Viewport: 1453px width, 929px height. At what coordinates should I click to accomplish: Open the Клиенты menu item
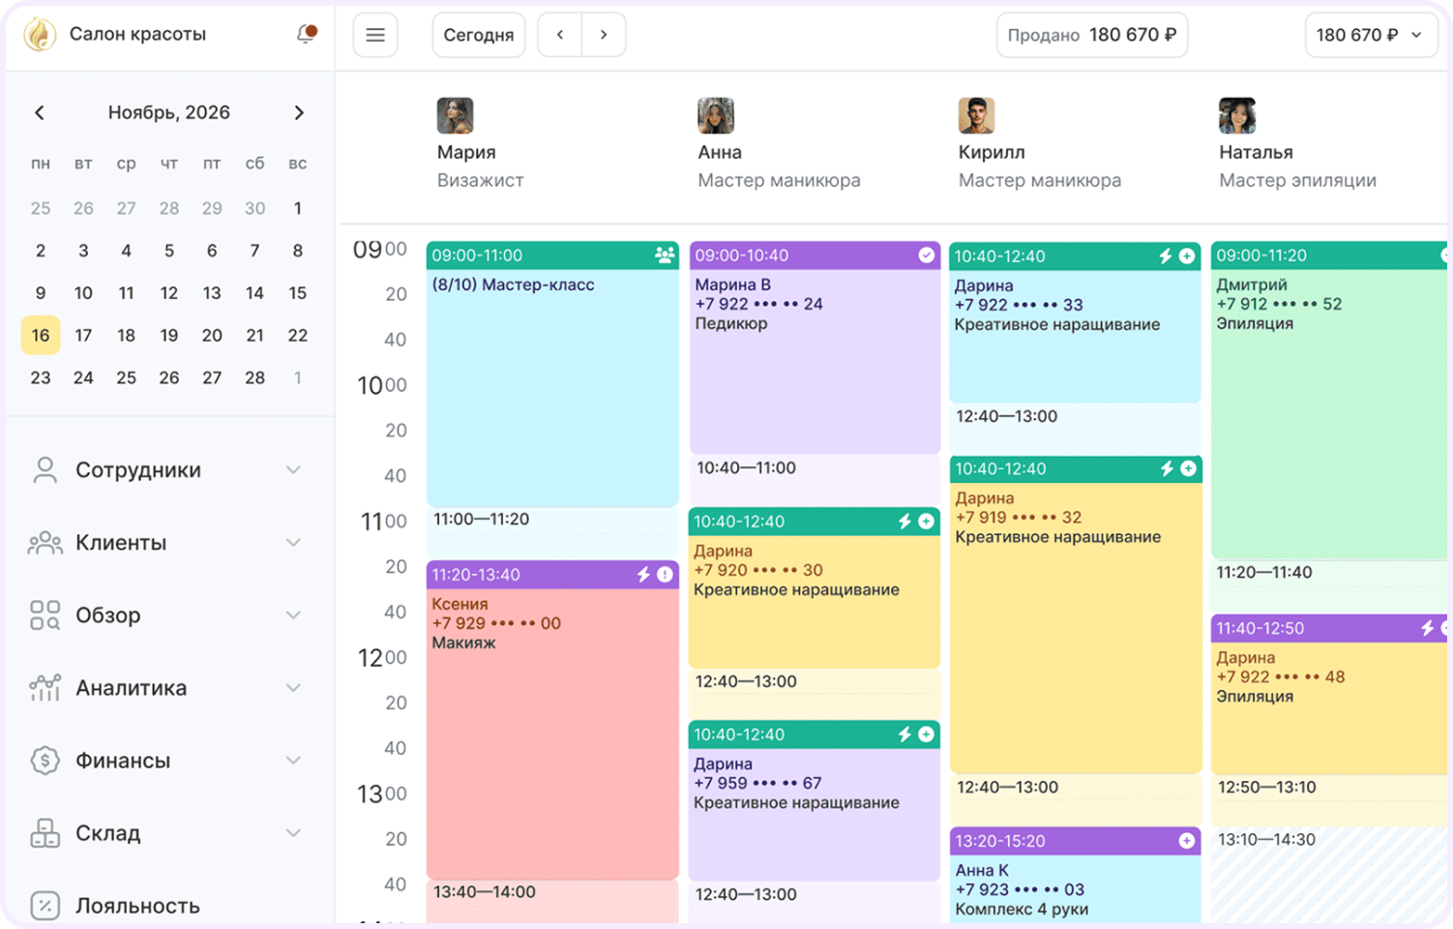pyautogui.click(x=168, y=543)
